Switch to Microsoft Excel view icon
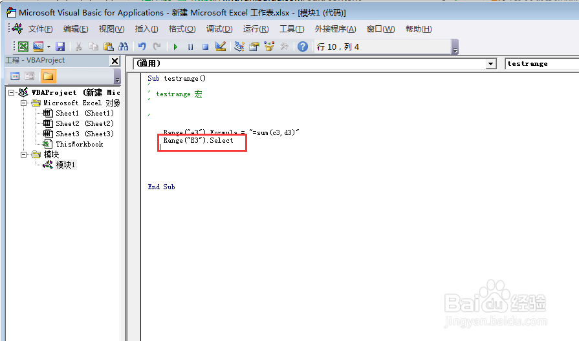The image size is (579, 341). (x=23, y=46)
